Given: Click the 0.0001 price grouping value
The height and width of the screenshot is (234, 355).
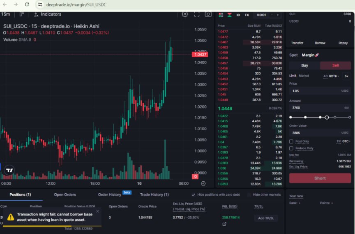Looking at the screenshot, I should click(x=261, y=15).
